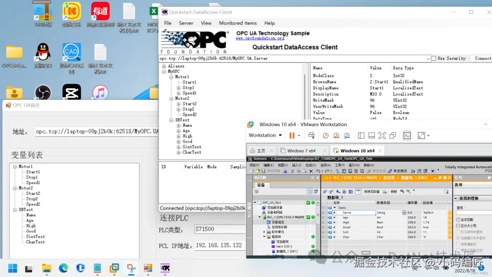Open 360压缩 desktop icon
This screenshot has height=277, width=492.
coord(43,14)
